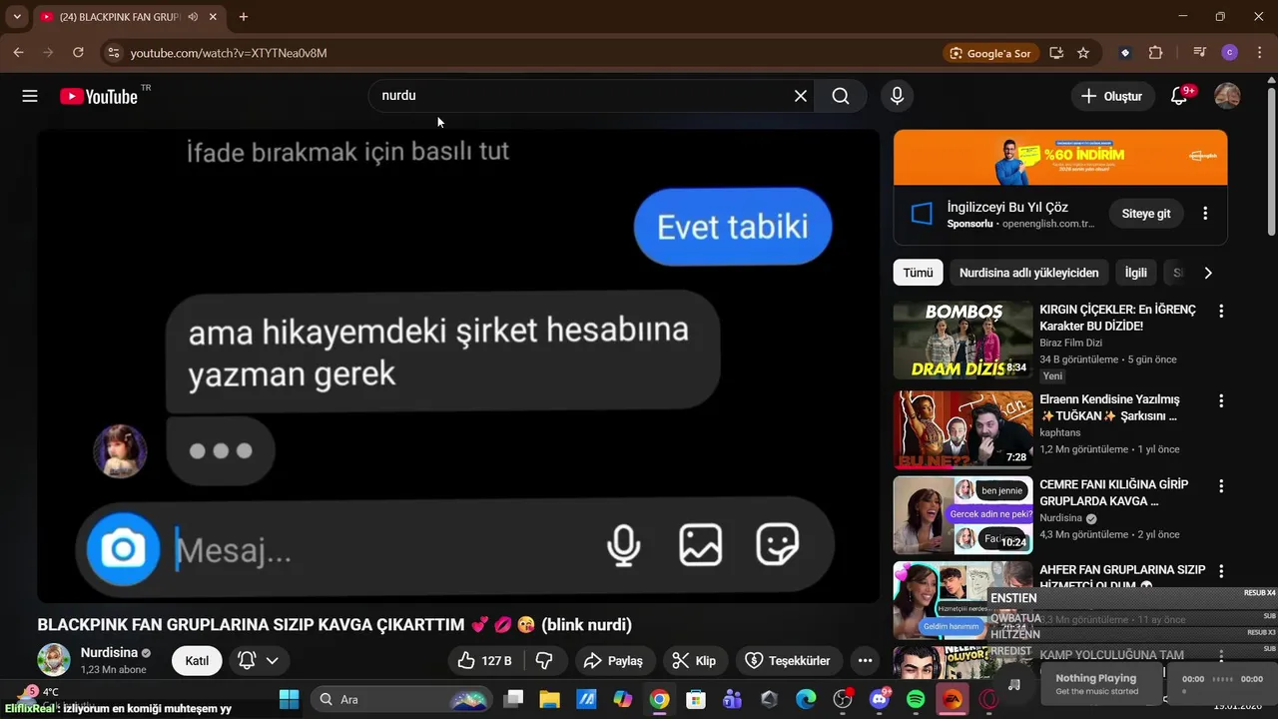The height and width of the screenshot is (719, 1278).
Task: Dislike the video with thumbs down
Action: pyautogui.click(x=545, y=660)
